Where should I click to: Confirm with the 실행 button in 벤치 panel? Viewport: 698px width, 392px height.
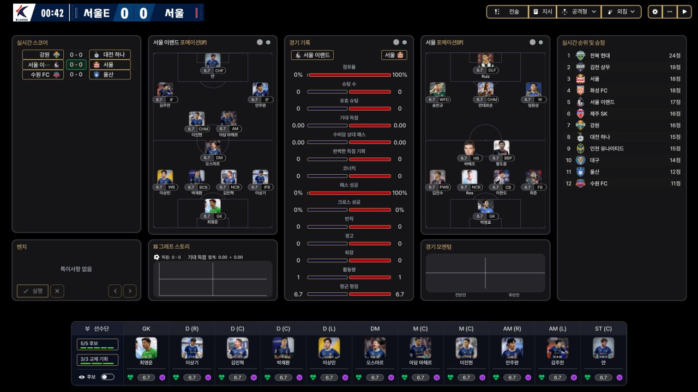[33, 291]
